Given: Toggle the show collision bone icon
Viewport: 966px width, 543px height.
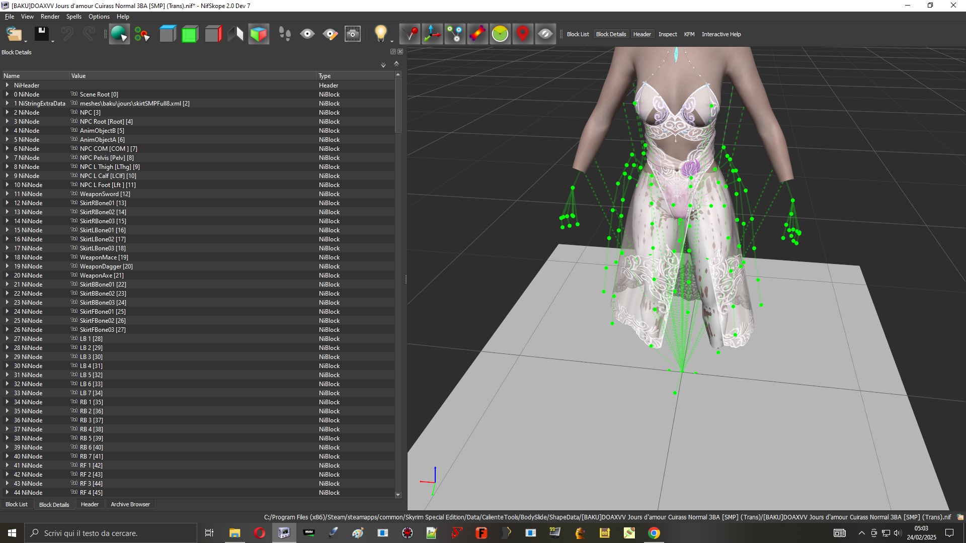Looking at the screenshot, I should (x=477, y=34).
